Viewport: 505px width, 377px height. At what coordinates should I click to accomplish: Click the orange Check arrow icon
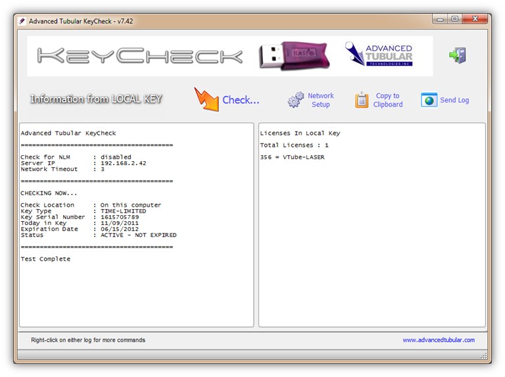click(x=206, y=99)
